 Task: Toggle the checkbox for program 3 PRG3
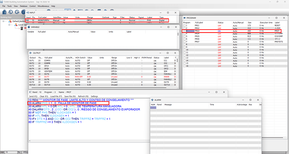pos(184,31)
